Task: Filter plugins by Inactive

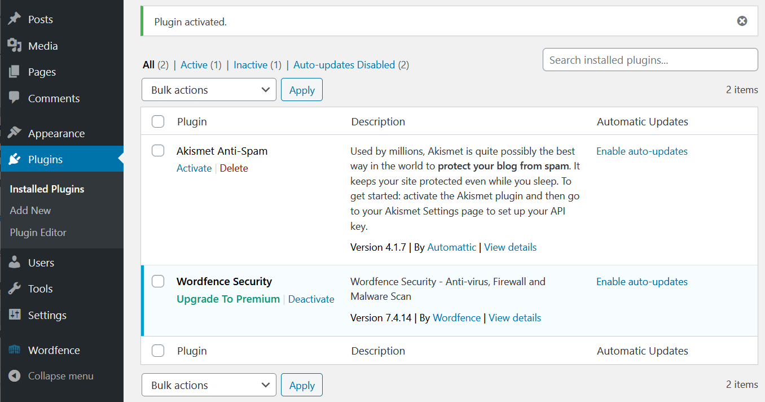Action: [x=250, y=65]
